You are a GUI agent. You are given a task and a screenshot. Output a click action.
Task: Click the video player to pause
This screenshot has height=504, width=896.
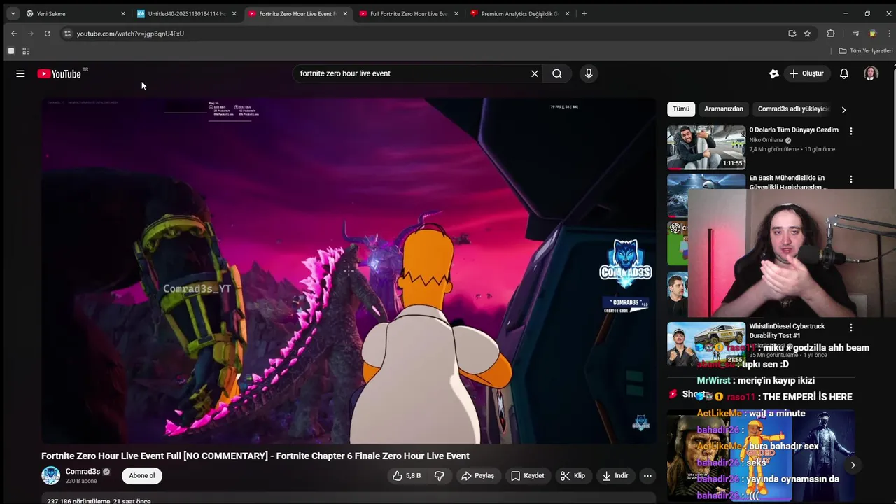(x=349, y=271)
